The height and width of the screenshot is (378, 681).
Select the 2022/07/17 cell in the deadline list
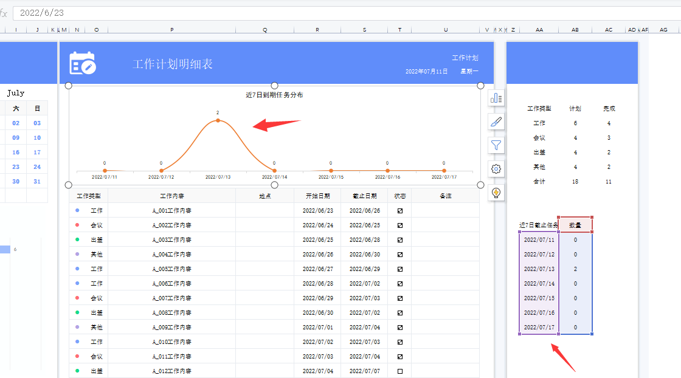[539, 327]
